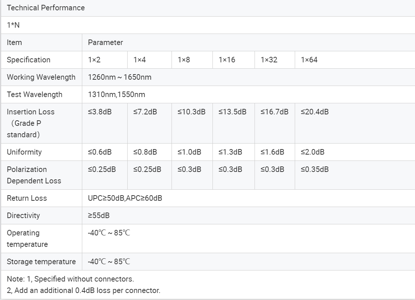The width and height of the screenshot is (415, 300).
Task: Click the Insertion Loss Grade P standard label
Action: click(x=31, y=123)
